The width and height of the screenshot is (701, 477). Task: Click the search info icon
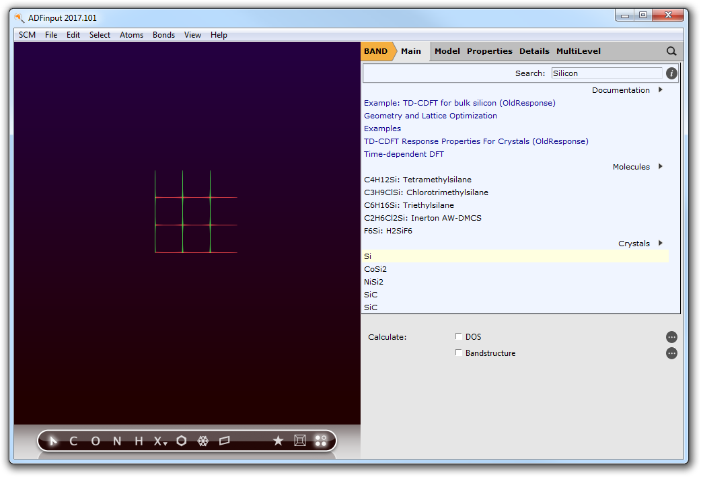point(671,73)
